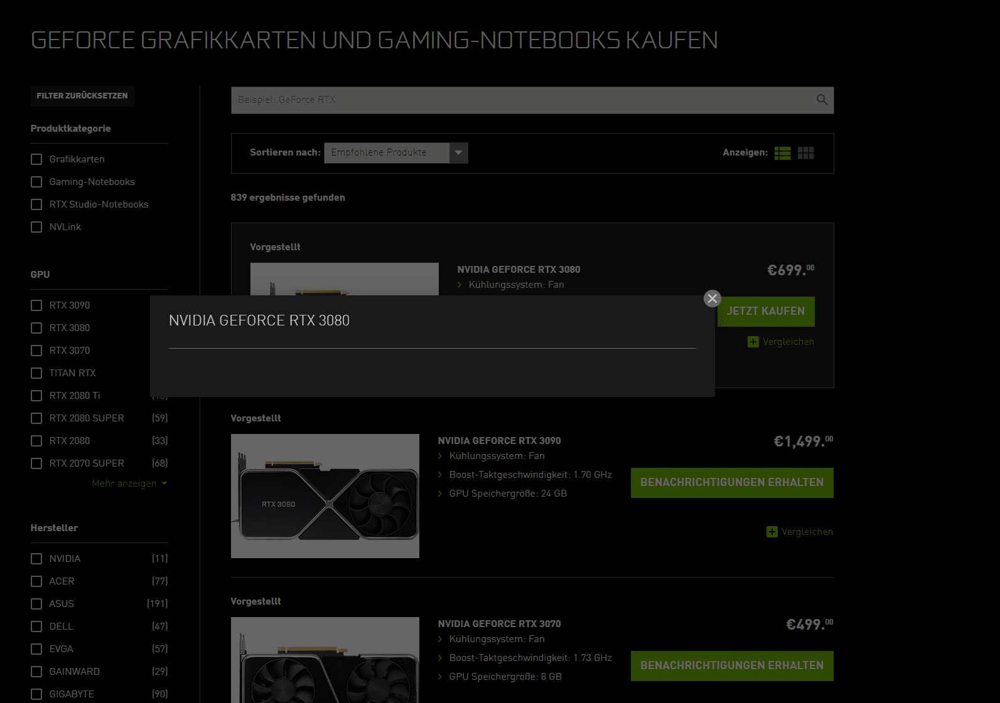1000x703 pixels.
Task: Filter by manufacturer NVIDIA
Action: point(36,559)
